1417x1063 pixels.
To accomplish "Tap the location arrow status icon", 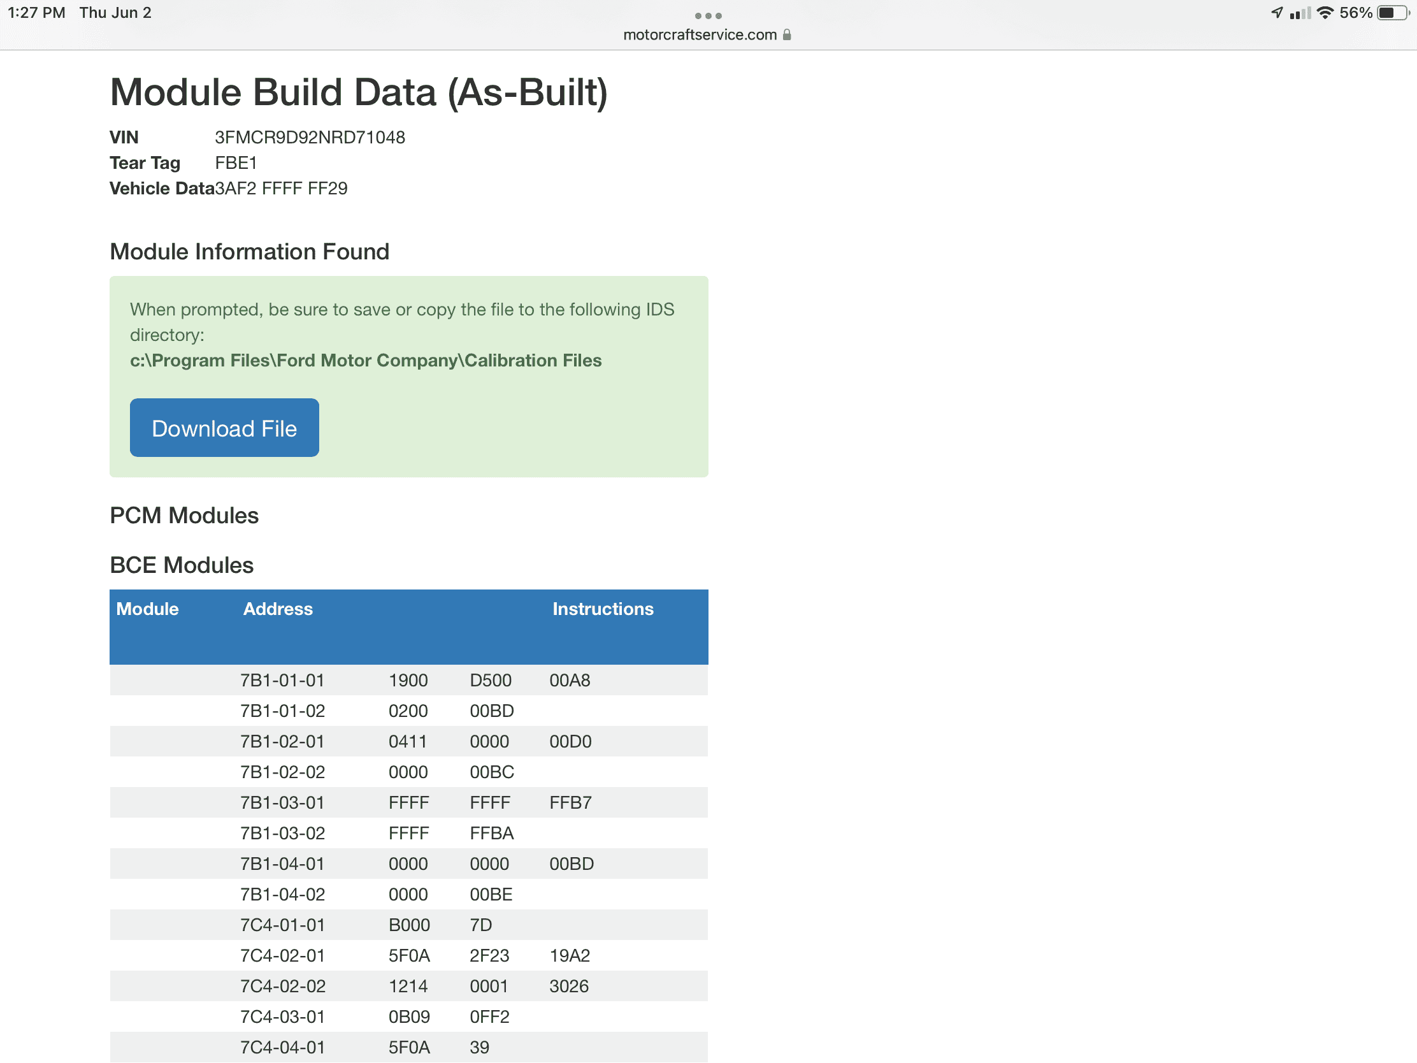I will 1277,13.
